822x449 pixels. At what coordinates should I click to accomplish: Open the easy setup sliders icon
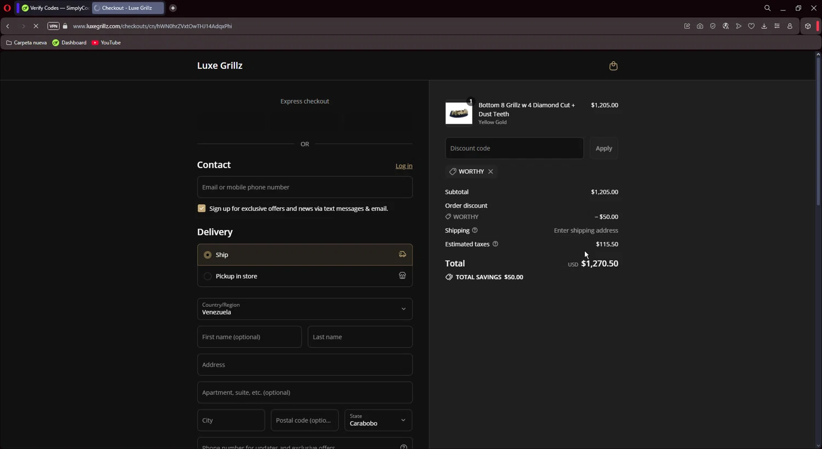coord(777,26)
